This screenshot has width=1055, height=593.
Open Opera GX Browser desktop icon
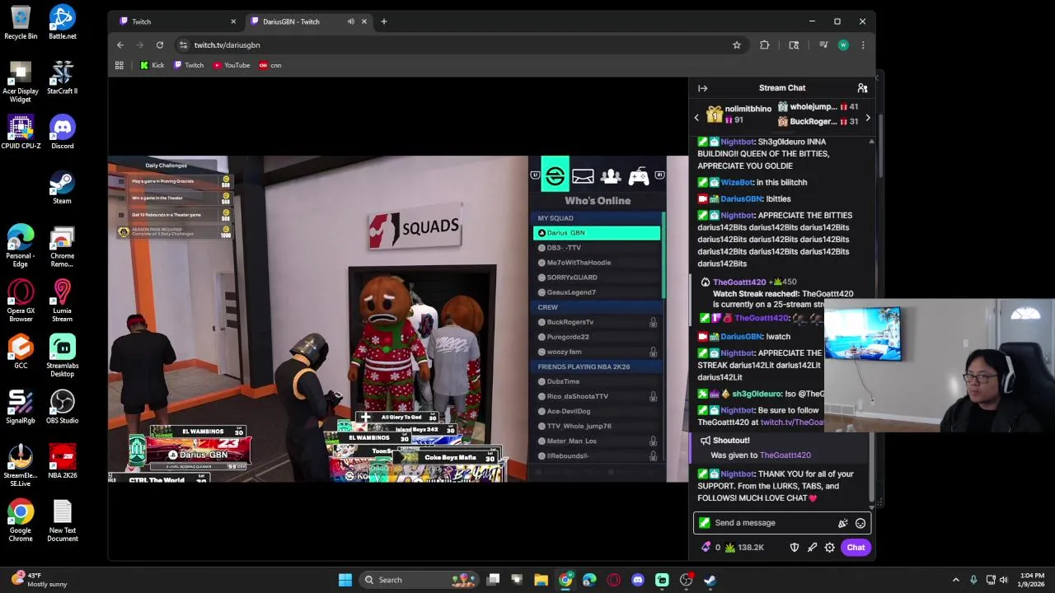[21, 301]
